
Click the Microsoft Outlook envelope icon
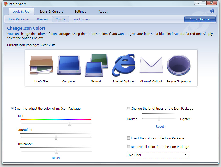151,65
